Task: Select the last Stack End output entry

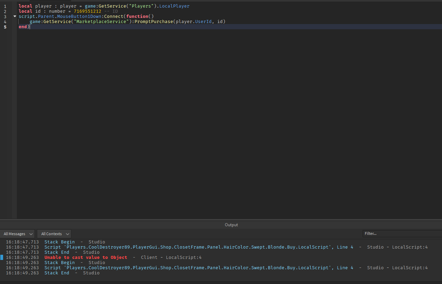Action: pyautogui.click(x=57, y=273)
